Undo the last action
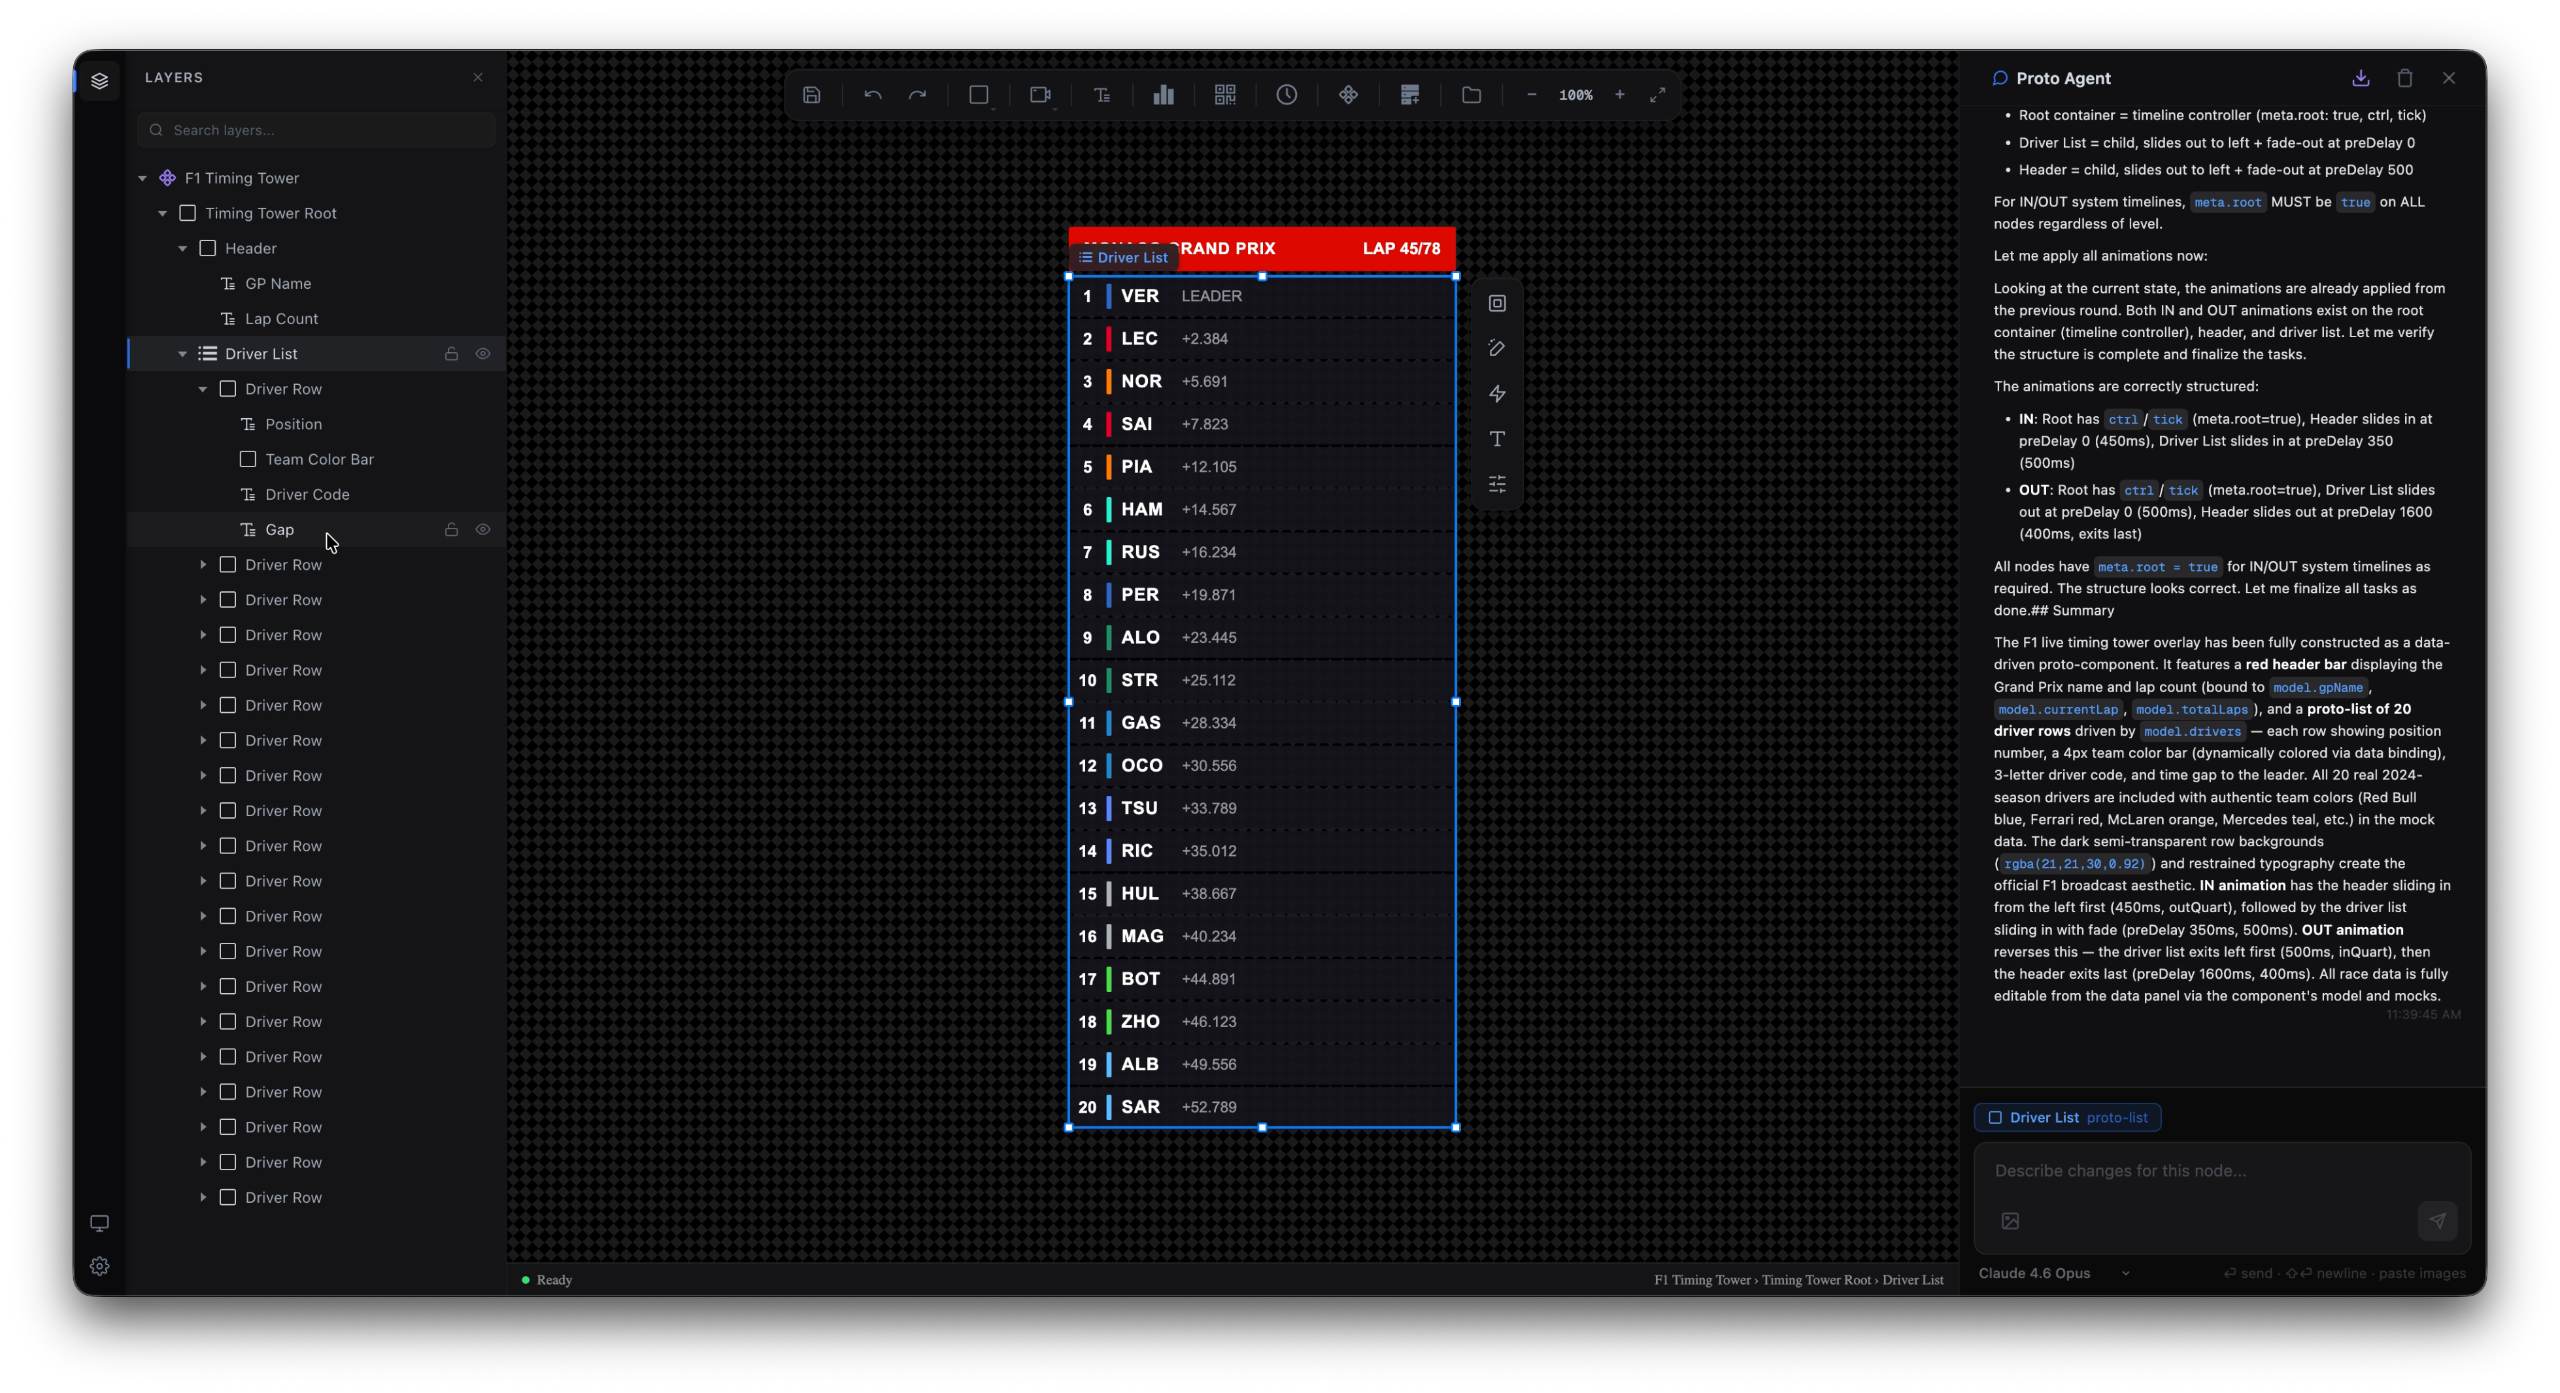This screenshot has width=2560, height=1393. click(873, 95)
